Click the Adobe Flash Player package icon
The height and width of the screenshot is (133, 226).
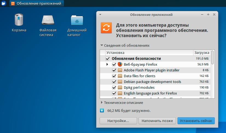point(120,70)
